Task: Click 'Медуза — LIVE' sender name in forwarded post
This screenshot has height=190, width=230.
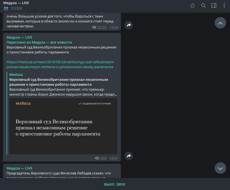Action: (19, 37)
